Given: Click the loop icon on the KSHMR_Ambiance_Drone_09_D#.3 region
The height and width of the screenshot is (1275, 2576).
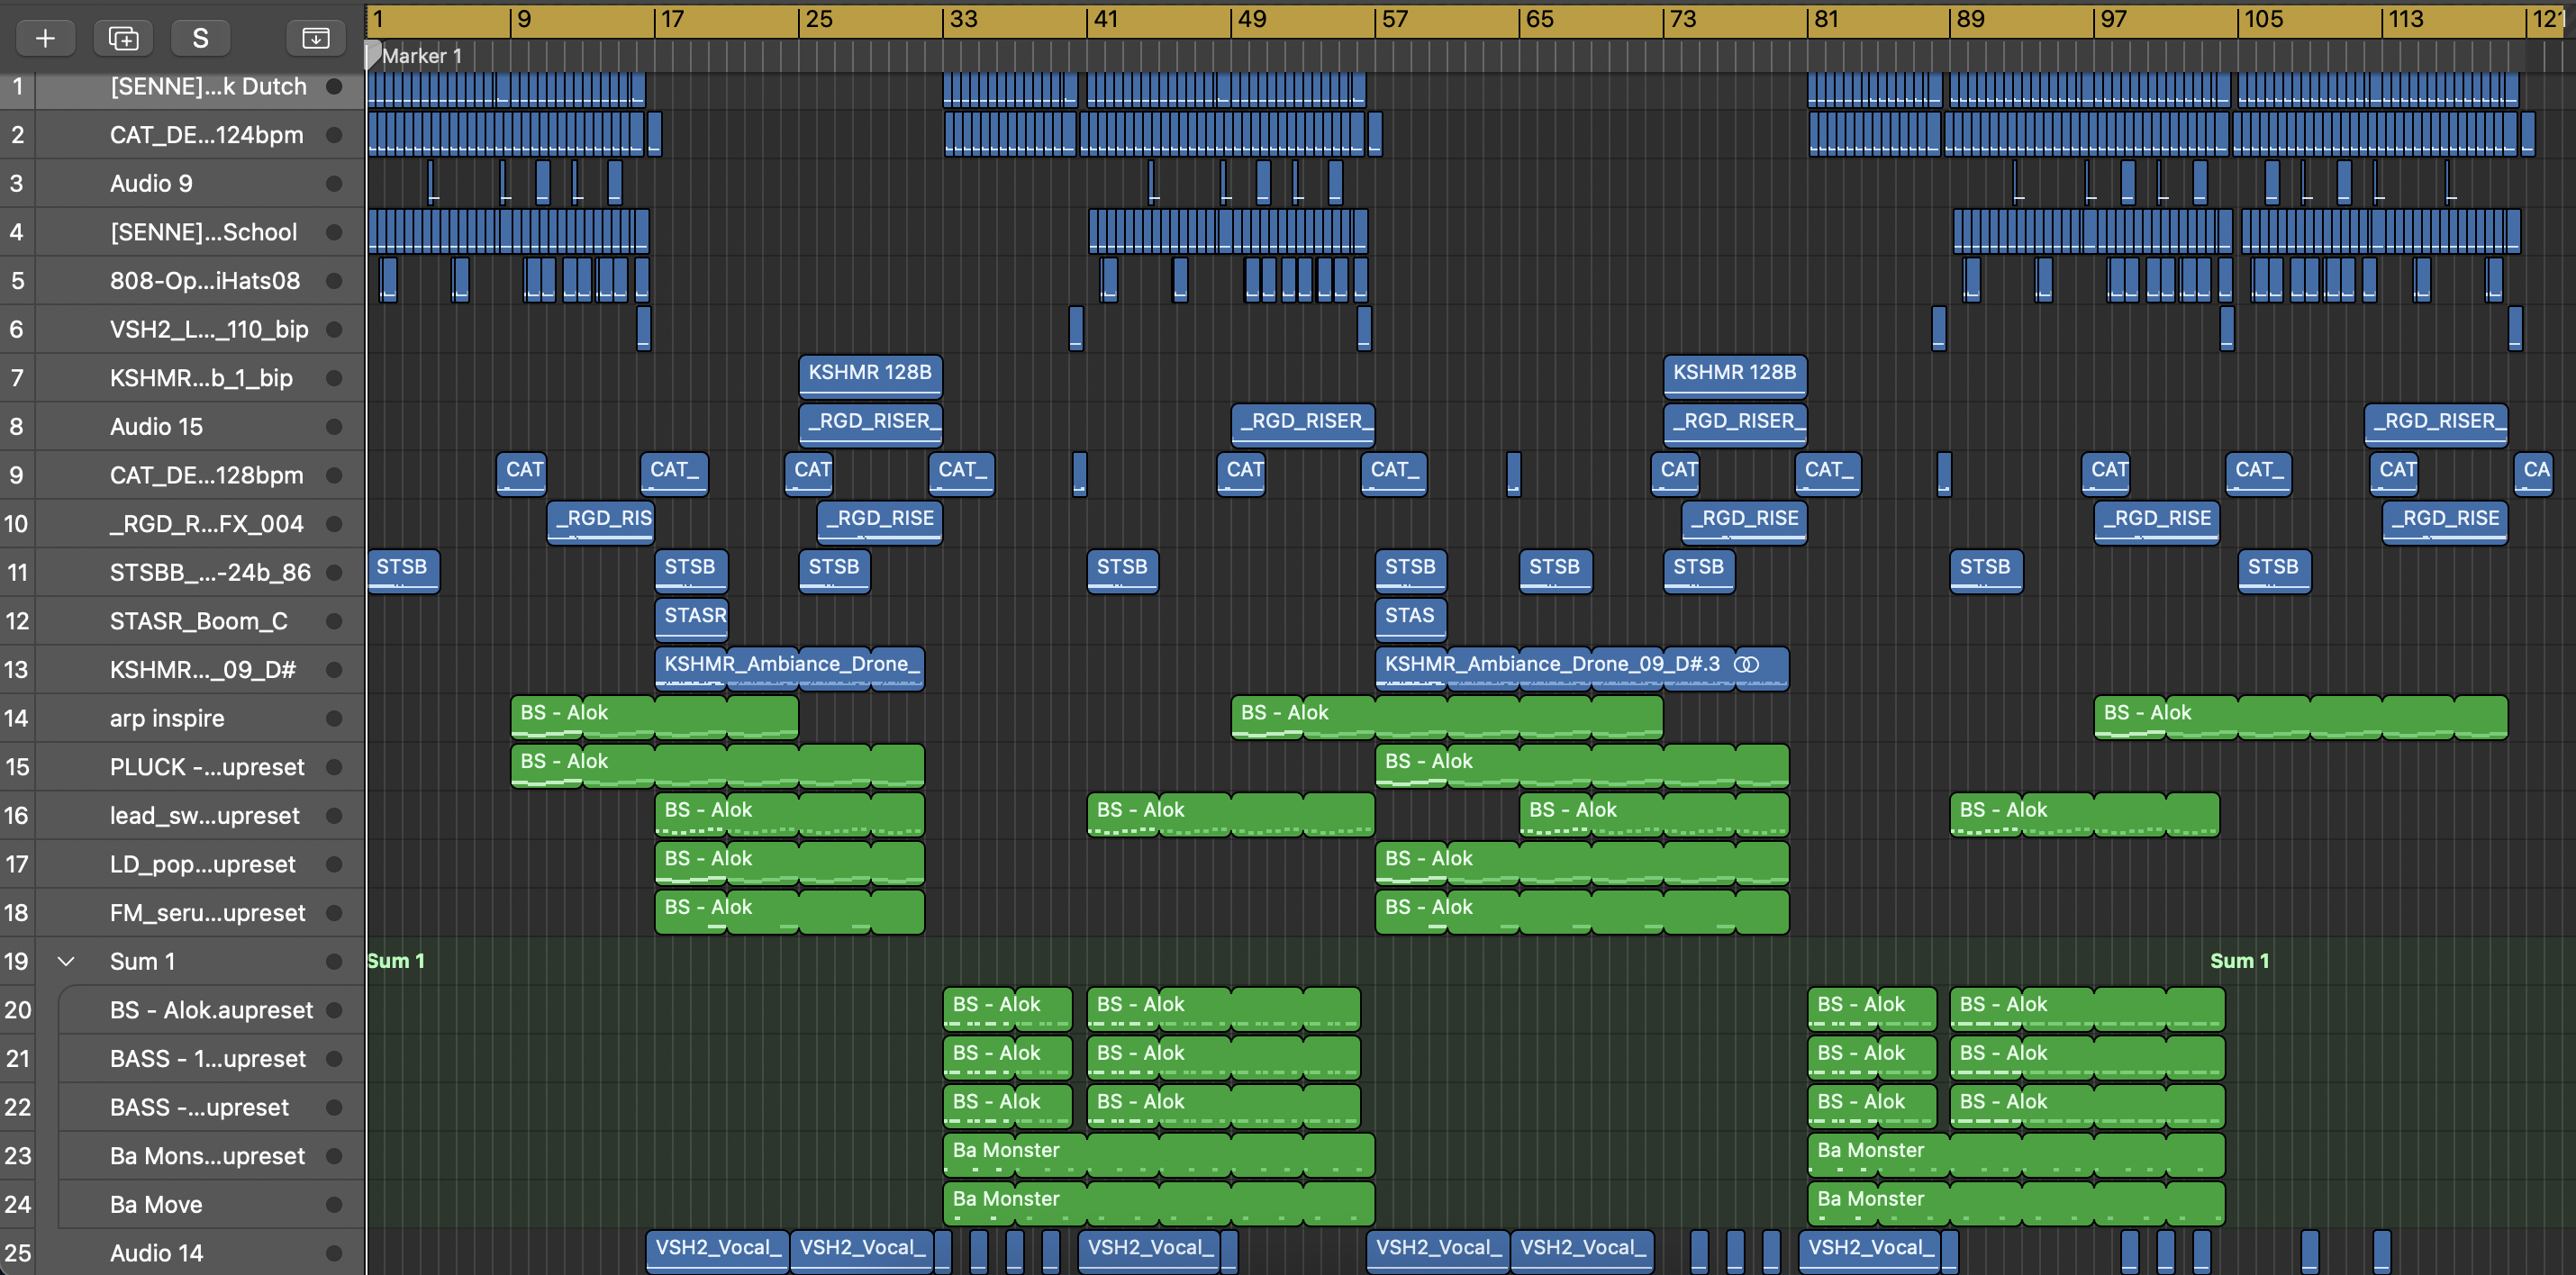Looking at the screenshot, I should click(1746, 664).
